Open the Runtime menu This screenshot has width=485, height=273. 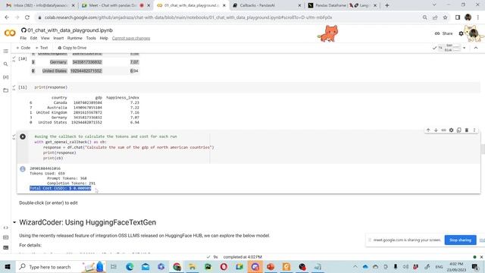click(74, 38)
